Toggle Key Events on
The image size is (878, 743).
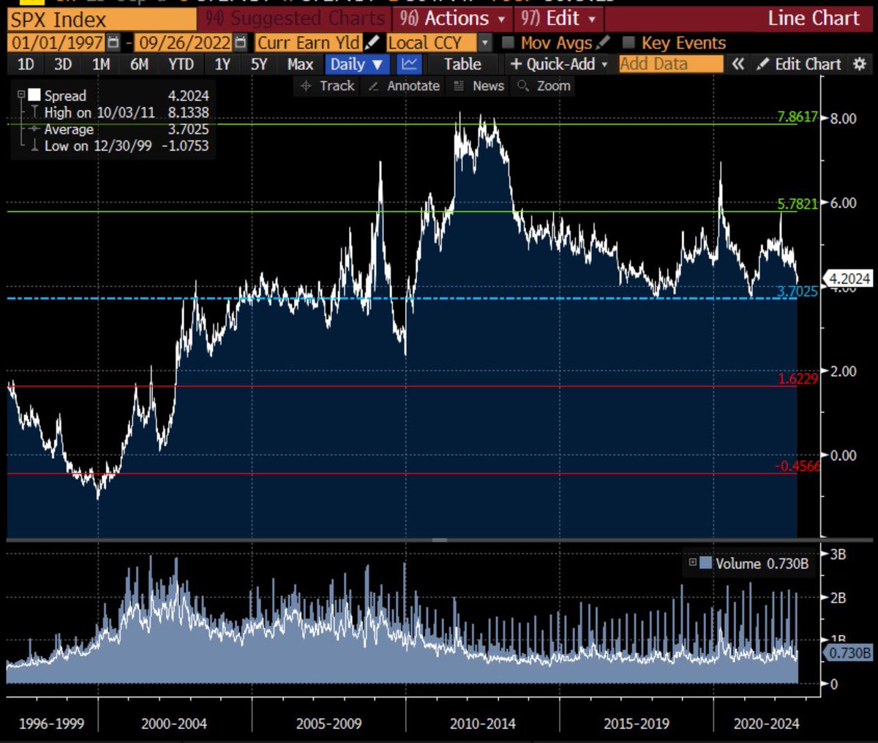coord(627,42)
